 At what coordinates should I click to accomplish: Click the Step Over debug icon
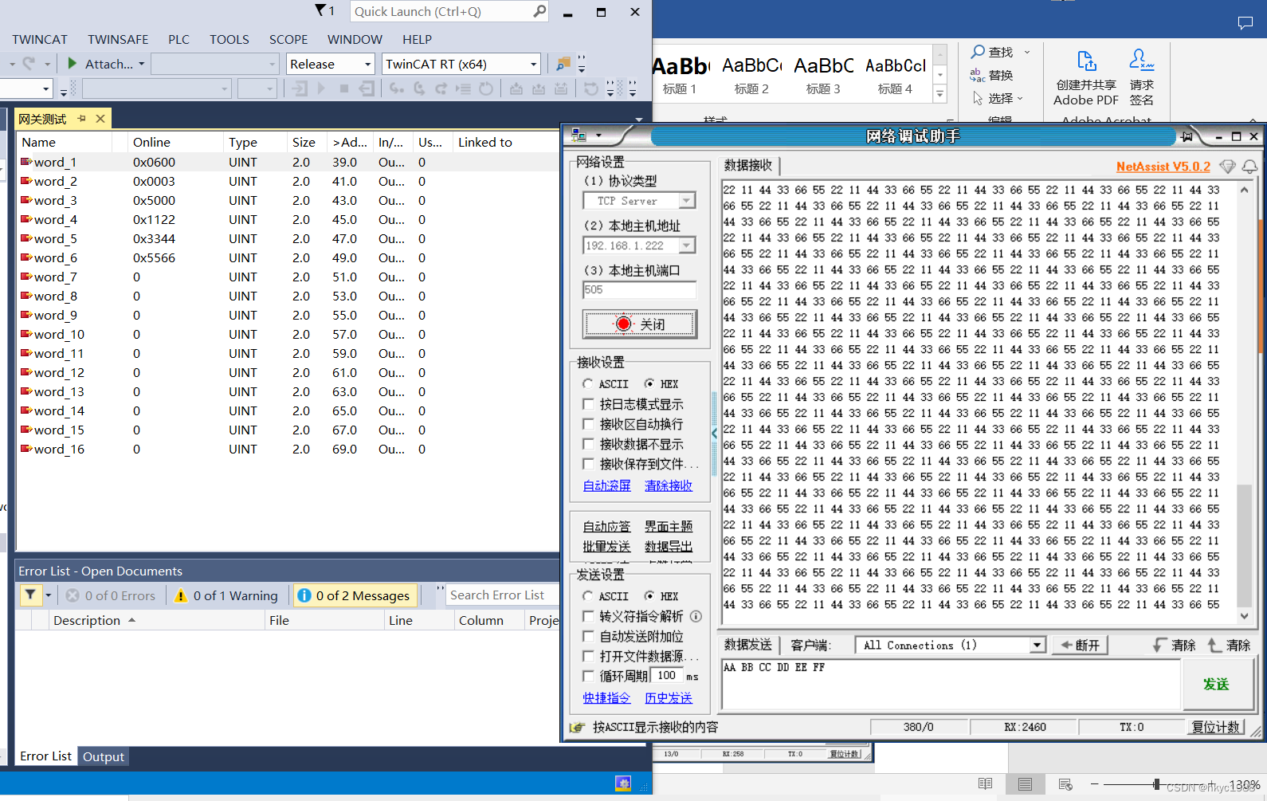pyautogui.click(x=418, y=88)
